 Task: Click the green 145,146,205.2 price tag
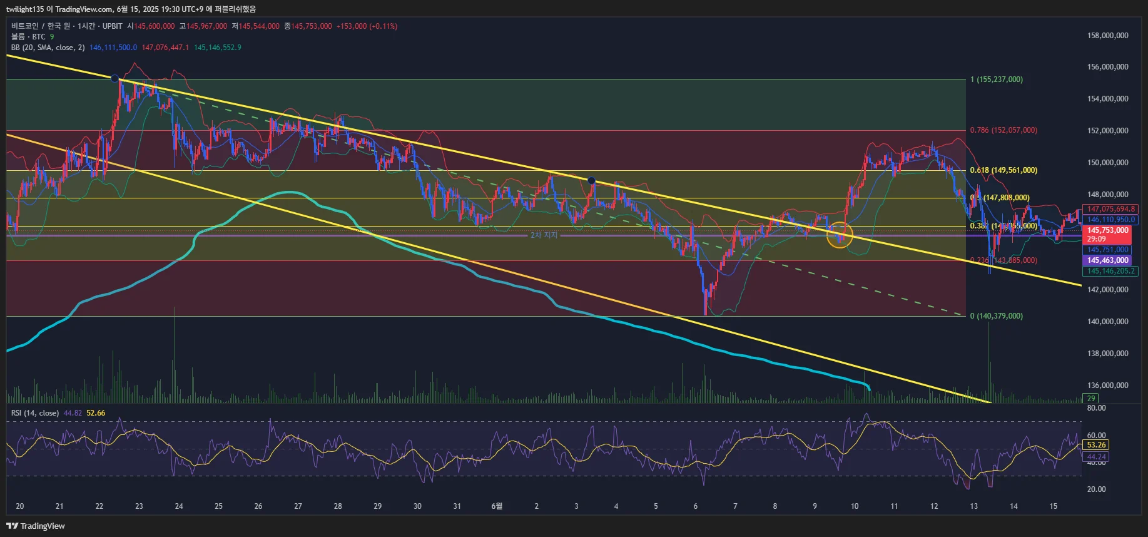point(1110,271)
